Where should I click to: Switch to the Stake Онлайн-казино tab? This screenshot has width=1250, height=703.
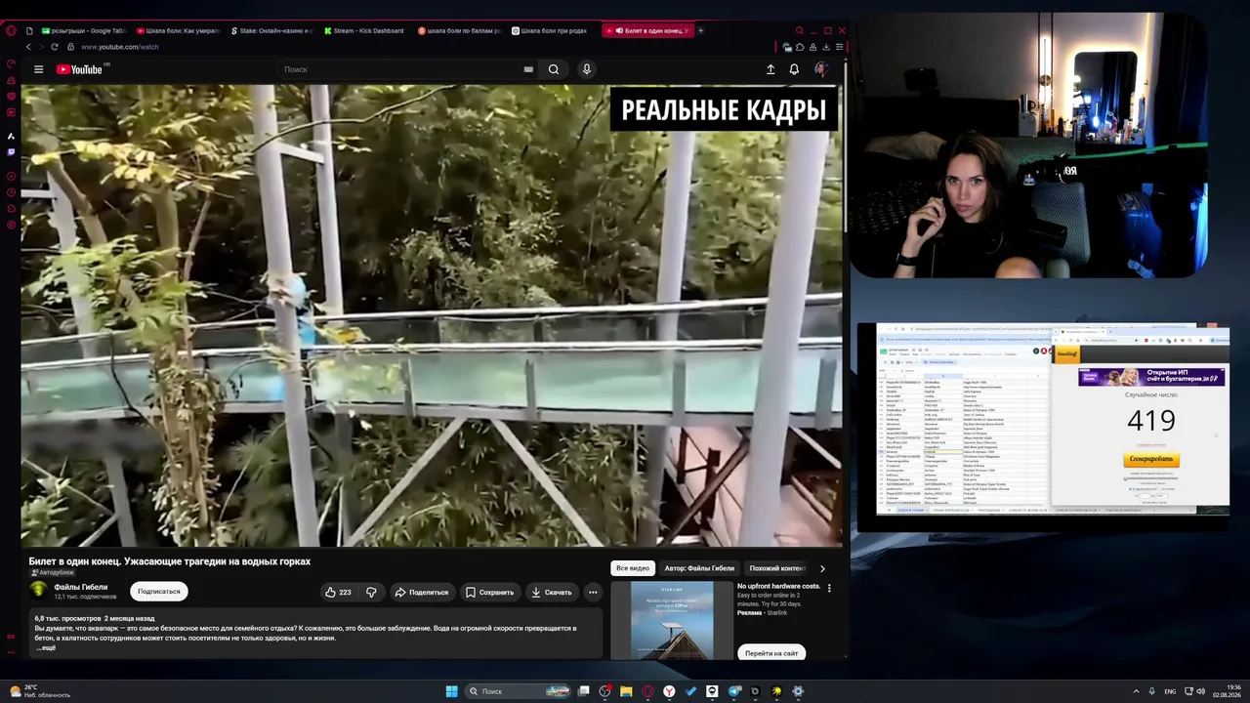pyautogui.click(x=272, y=30)
